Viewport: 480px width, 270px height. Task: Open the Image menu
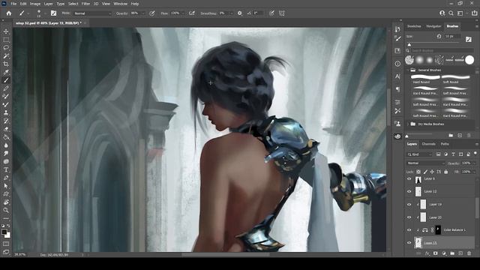pos(35,4)
